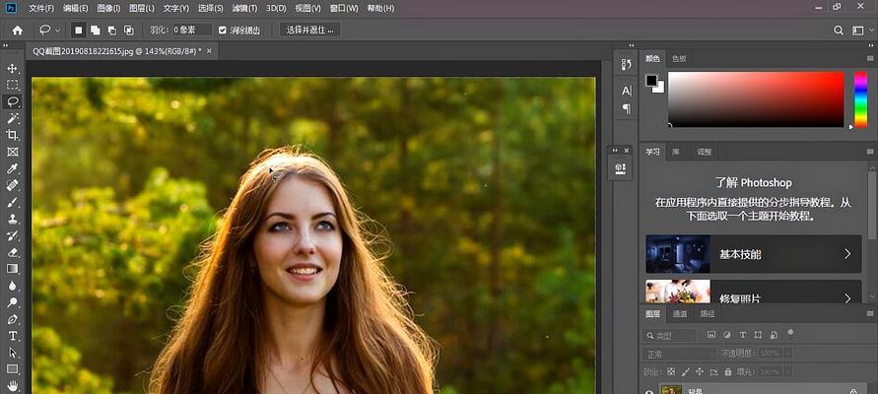Toggle adjustment layer filter
The width and height of the screenshot is (878, 394).
coord(727,335)
